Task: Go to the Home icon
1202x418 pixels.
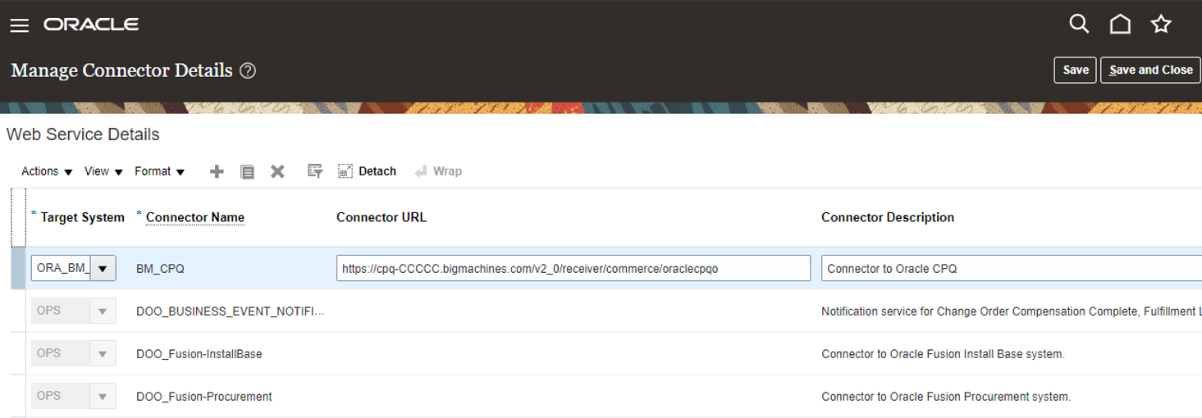Action: click(x=1120, y=24)
